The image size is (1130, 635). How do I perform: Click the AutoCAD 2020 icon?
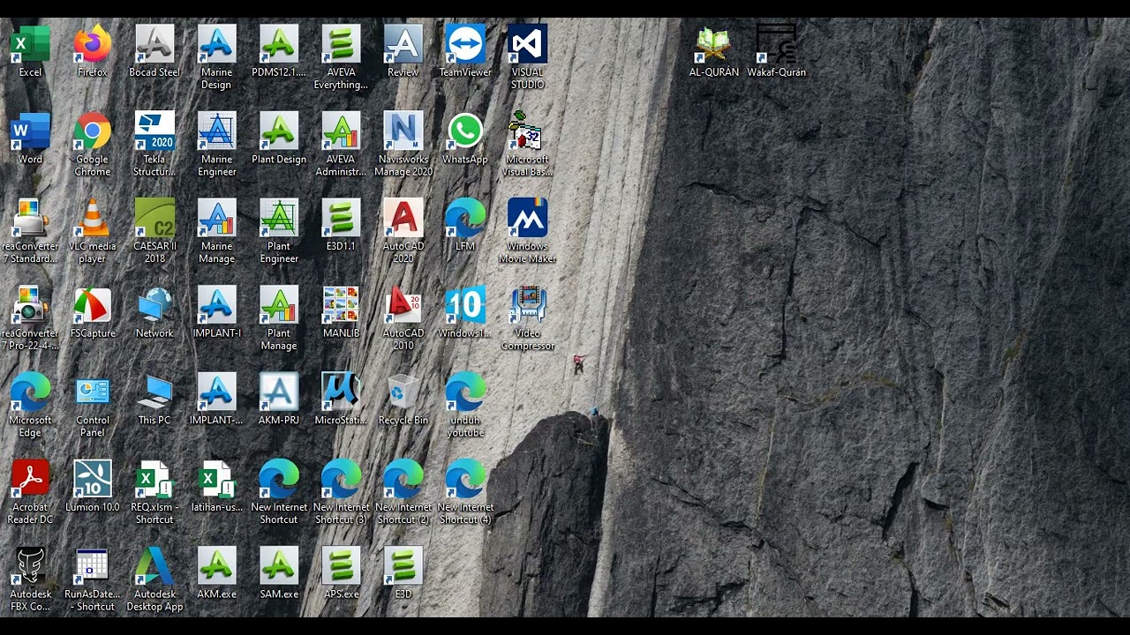pos(403,218)
